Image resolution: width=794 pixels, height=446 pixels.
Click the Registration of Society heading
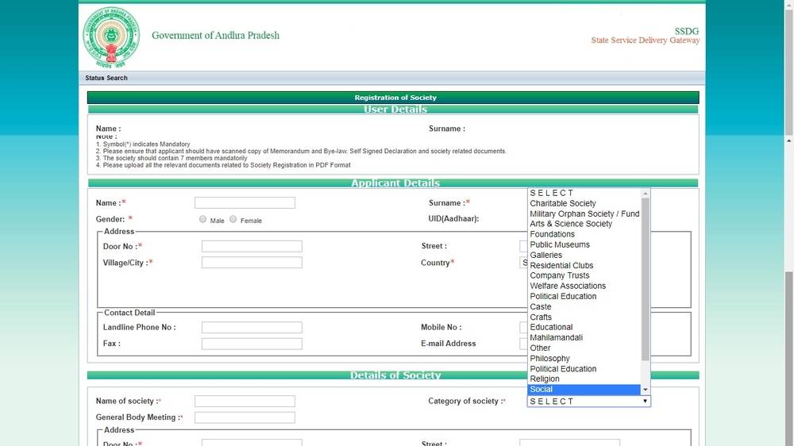coord(395,98)
